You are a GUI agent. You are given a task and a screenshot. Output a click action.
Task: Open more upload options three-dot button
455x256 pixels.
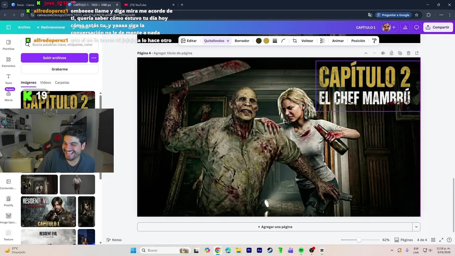(x=94, y=58)
